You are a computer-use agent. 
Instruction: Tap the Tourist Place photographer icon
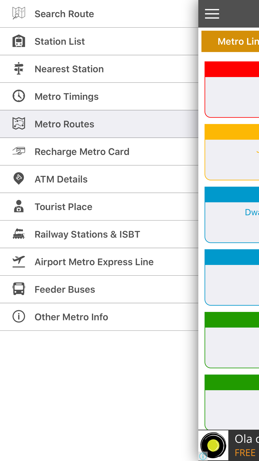(19, 206)
